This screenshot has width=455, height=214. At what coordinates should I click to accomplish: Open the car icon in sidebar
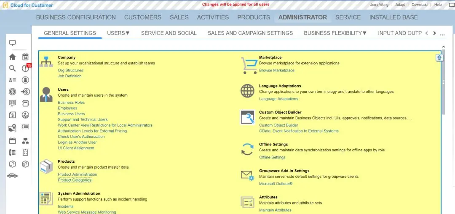13,175
